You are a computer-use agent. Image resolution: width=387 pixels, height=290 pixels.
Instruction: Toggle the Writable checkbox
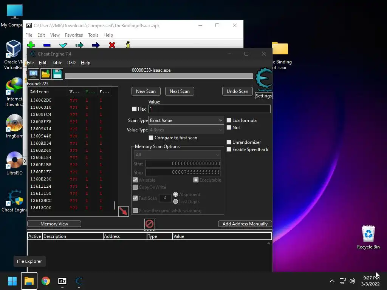tap(135, 180)
